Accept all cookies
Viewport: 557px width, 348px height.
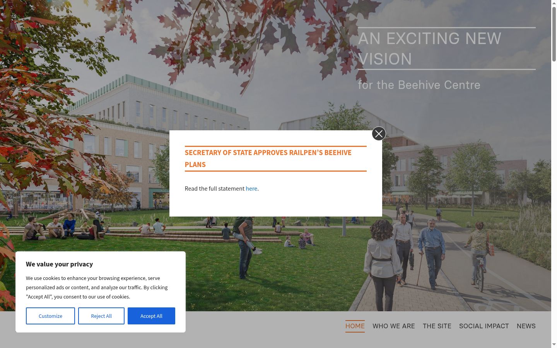click(x=151, y=316)
